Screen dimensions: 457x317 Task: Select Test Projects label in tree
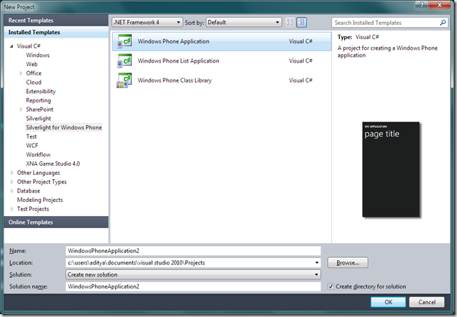click(x=33, y=209)
